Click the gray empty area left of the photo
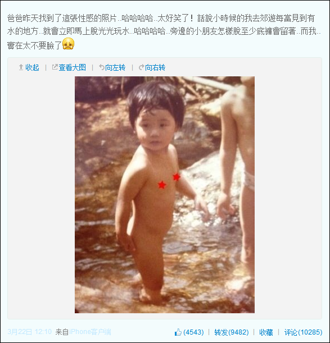This screenshot has height=343, width=330. point(41,195)
